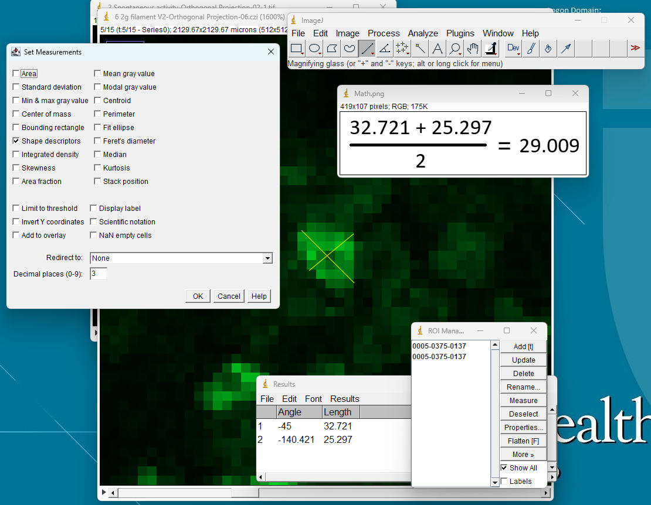Click the Measure button in ROI Manager
The height and width of the screenshot is (505, 651).
523,401
